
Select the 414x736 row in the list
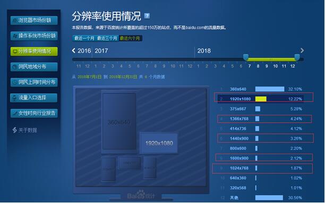pyautogui.click(x=261, y=129)
